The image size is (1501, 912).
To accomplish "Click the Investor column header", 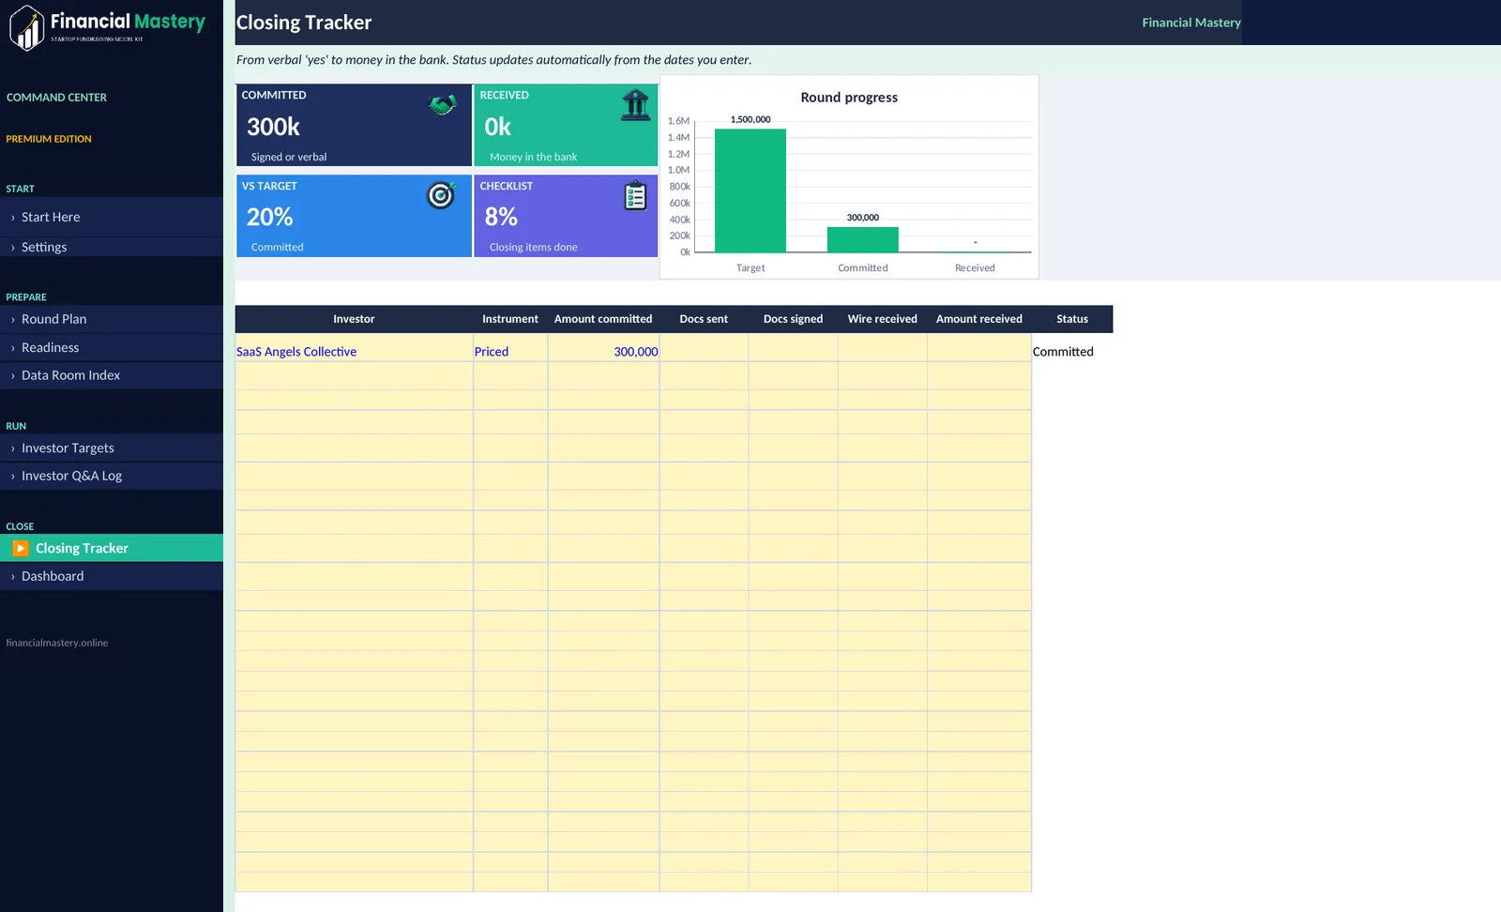I will (354, 319).
